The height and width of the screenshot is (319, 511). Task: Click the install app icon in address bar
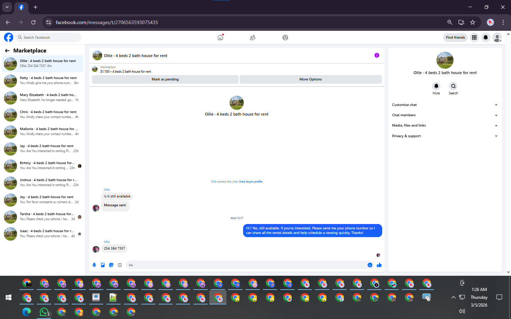pos(461,22)
